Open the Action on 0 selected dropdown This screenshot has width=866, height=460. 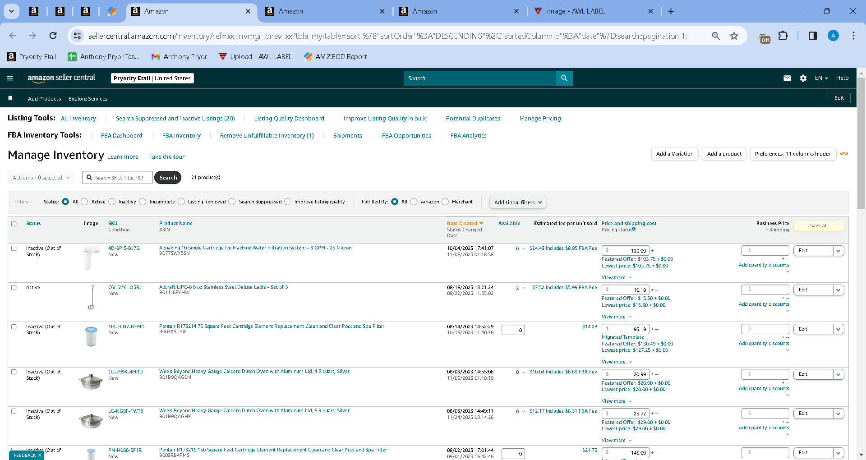[x=41, y=178]
